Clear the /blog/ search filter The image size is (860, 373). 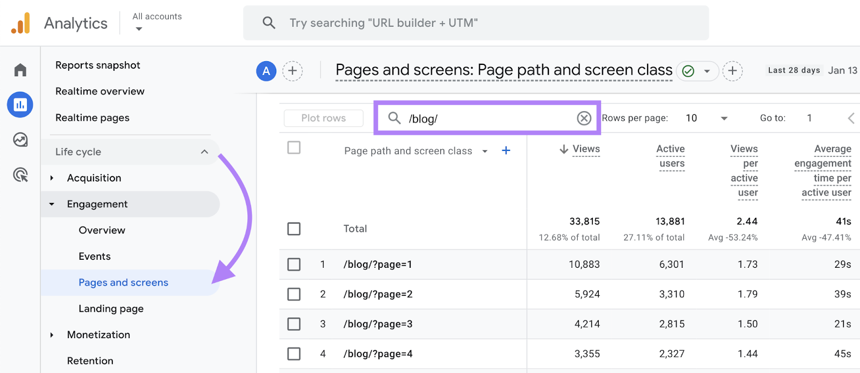click(x=584, y=118)
